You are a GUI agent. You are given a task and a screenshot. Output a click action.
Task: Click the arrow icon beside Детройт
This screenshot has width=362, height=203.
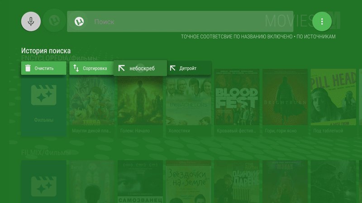tap(173, 68)
